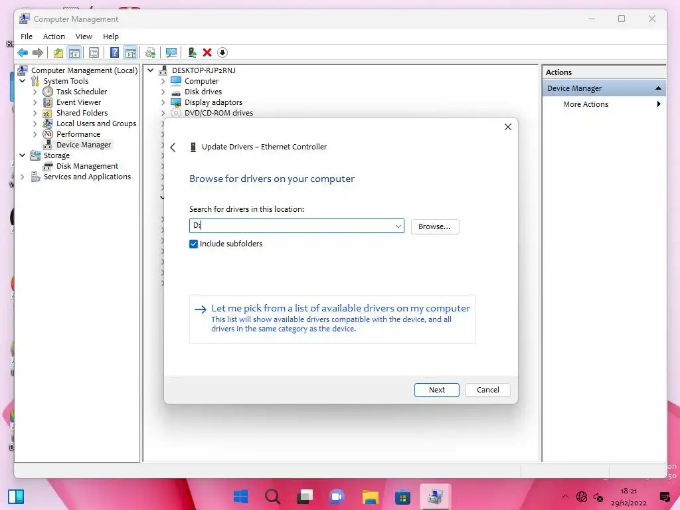Go back using the wizard's back arrow
The image size is (680, 510).
[173, 147]
